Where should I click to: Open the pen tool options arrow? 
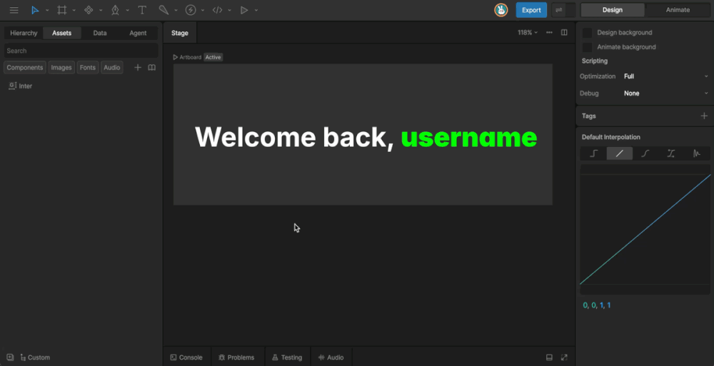pos(128,11)
